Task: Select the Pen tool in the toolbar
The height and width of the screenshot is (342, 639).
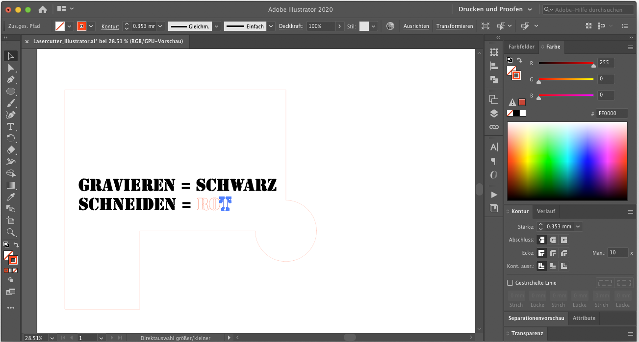Action: 11,79
